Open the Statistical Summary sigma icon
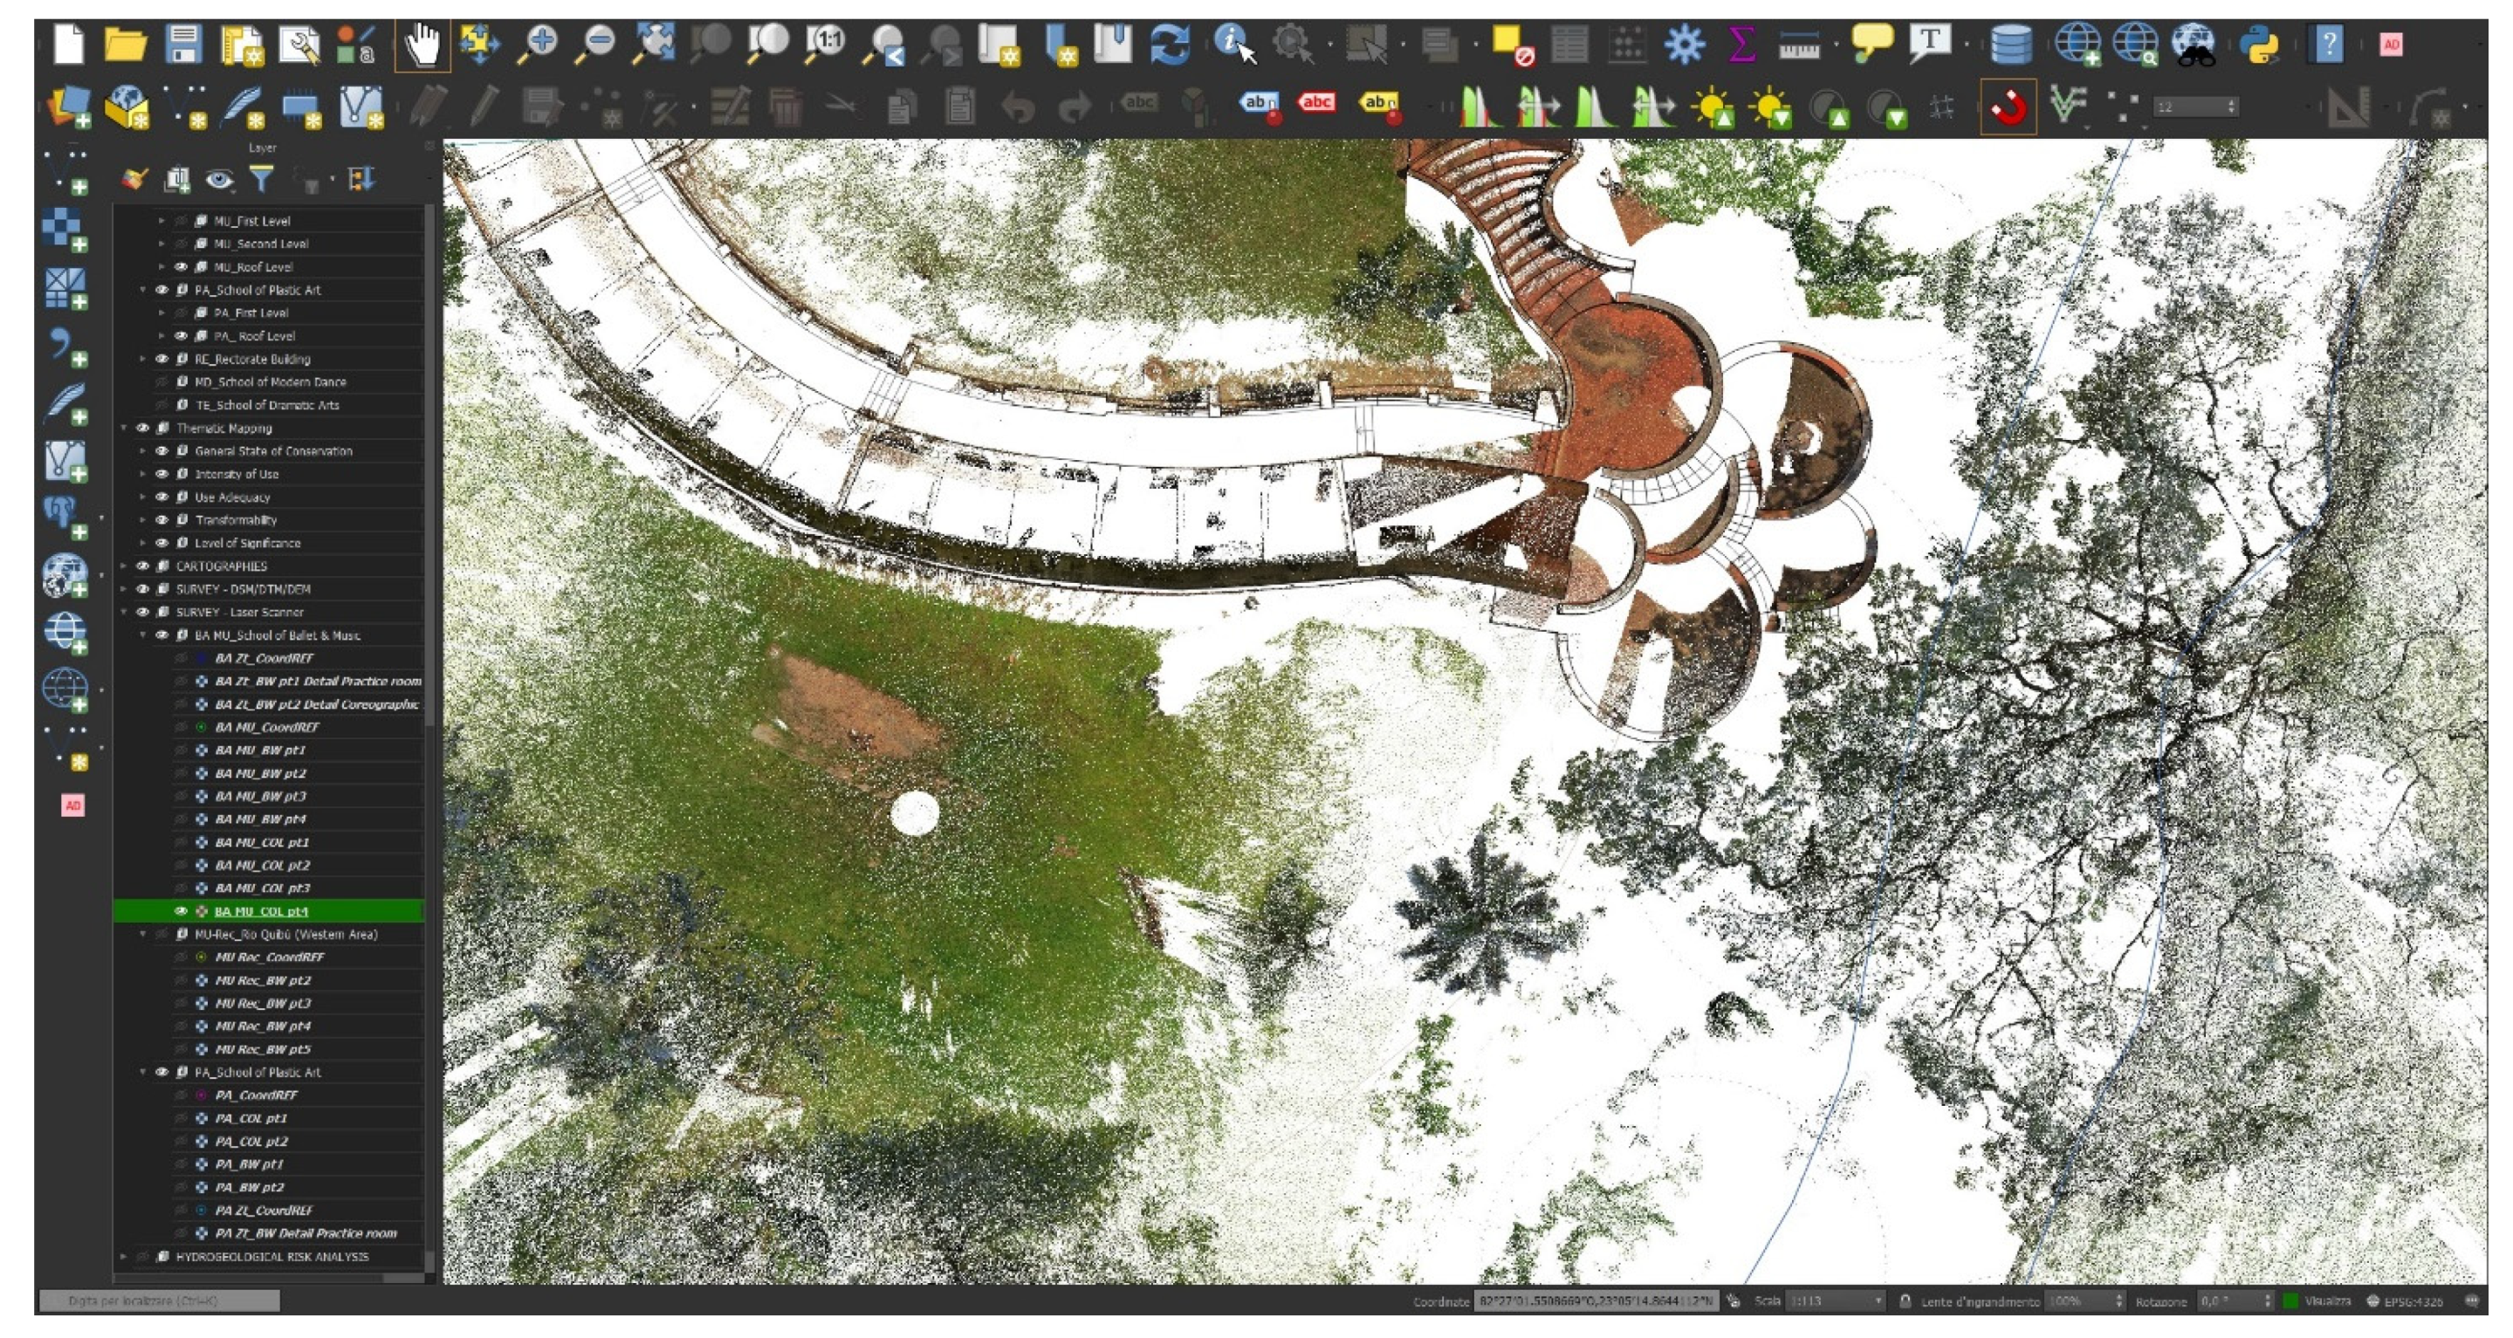2513x1338 pixels. point(1741,45)
